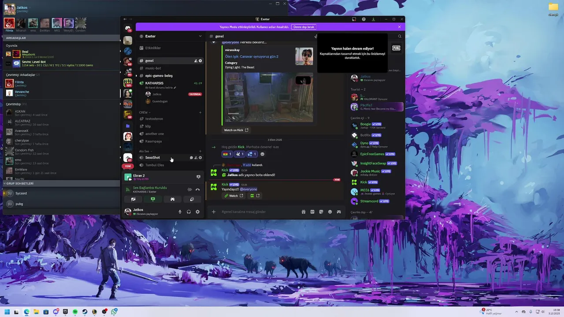The height and width of the screenshot is (317, 564).
Task: Open the Discord help question mark icon
Action: (x=364, y=19)
